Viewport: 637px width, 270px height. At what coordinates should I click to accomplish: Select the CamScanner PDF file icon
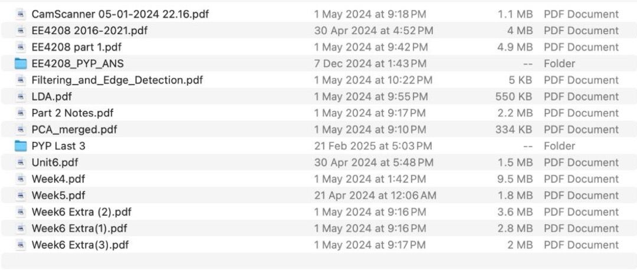[20, 14]
